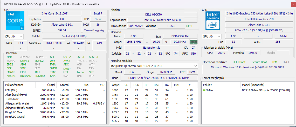Click the BIOS version 1.25.0 field

point(171,26)
